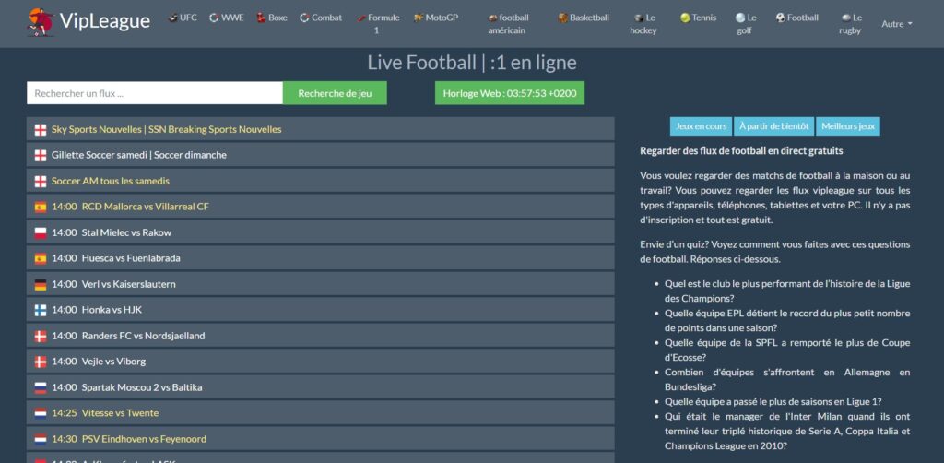944x463 pixels.
Task: Click the Recherche de jeu button
Action: pos(335,93)
